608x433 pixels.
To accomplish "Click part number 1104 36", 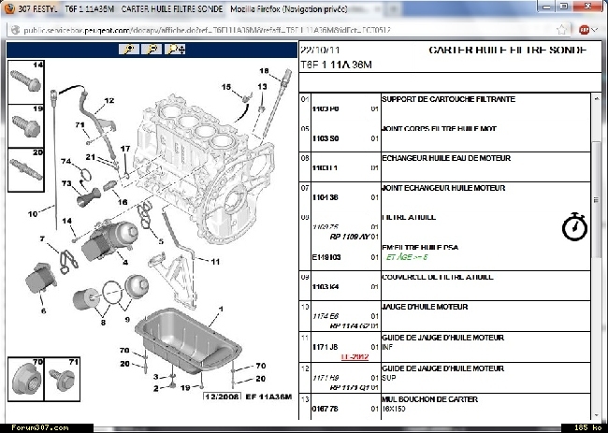I will [325, 197].
